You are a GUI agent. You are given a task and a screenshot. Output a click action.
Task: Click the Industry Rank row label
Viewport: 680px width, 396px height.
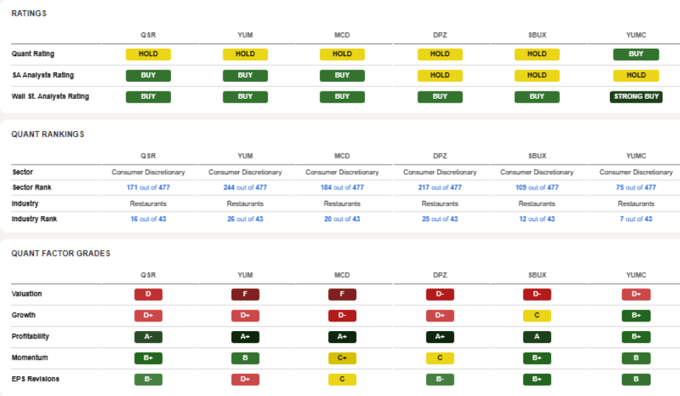coord(34,219)
